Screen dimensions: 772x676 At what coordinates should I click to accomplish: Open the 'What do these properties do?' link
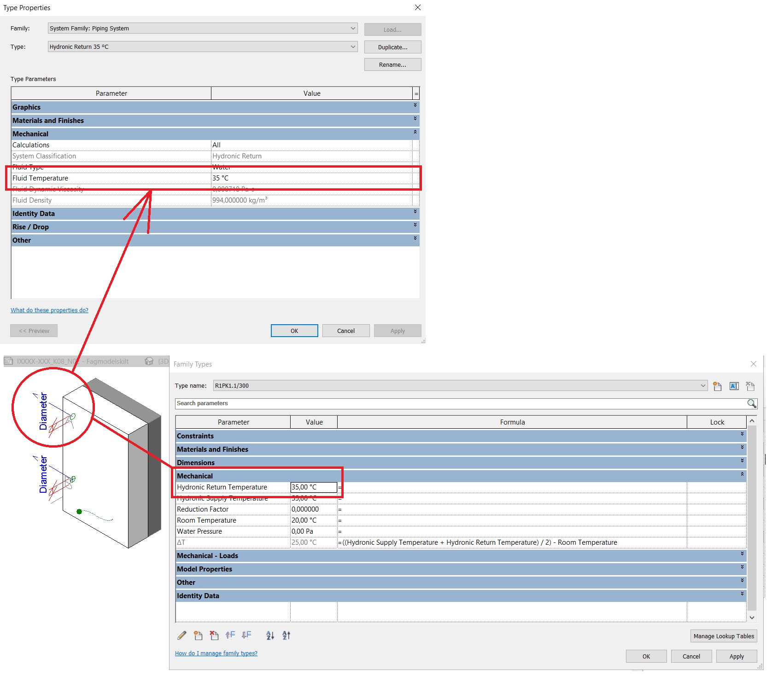(x=49, y=310)
